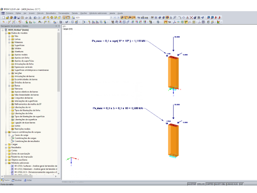Viewport: 257px width, 193px height.
Task: Click the navigator vertical scrollbar
Action: [59, 62]
